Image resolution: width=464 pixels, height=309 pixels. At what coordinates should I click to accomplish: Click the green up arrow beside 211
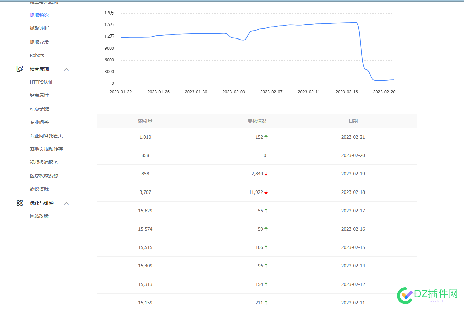[266, 303]
